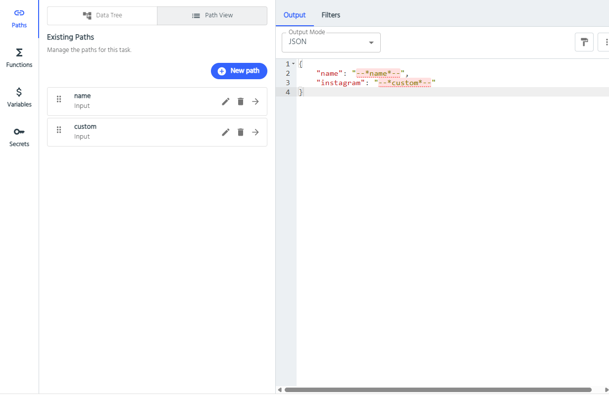Viewport: 609px width, 398px height.
Task: Delete the name path
Action: [241, 101]
